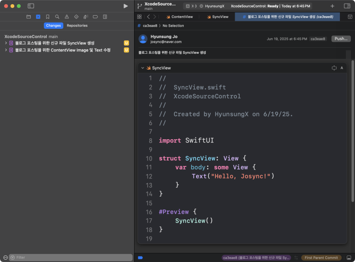Select the commit ca3eae8 editor tab
The width and height of the screenshot is (355, 262).
click(x=287, y=17)
